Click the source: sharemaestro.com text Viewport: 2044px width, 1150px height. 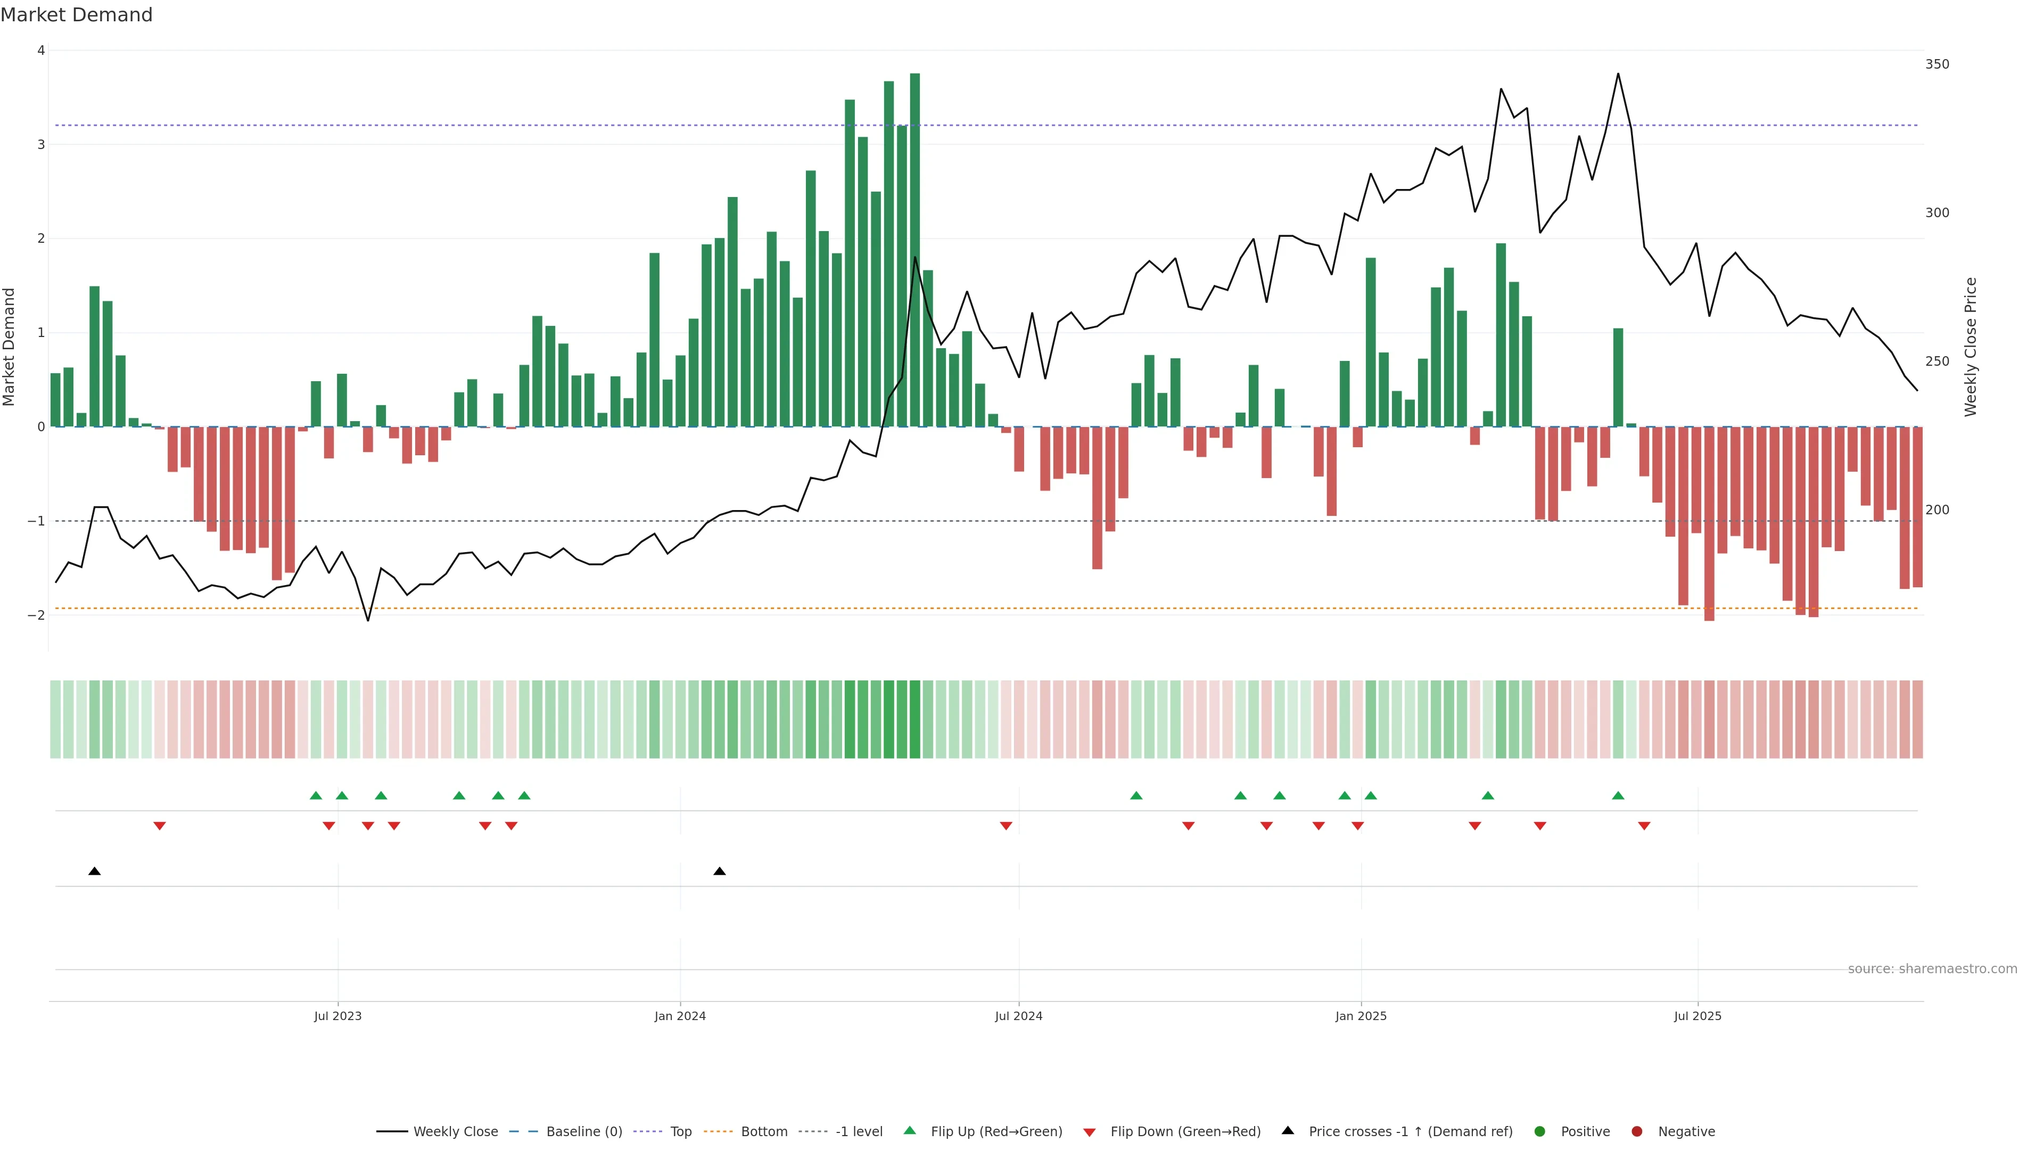click(x=1932, y=969)
